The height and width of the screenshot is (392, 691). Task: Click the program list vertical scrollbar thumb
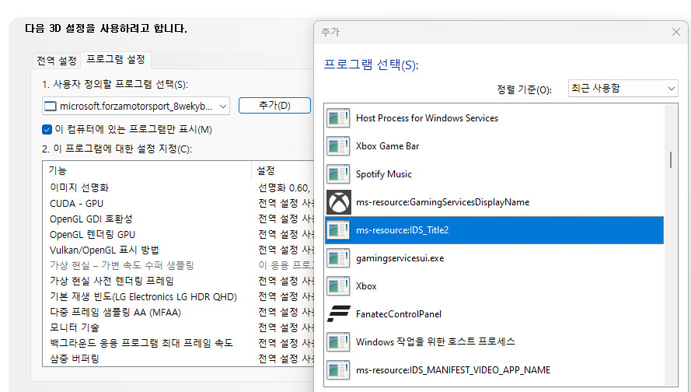[x=670, y=160]
